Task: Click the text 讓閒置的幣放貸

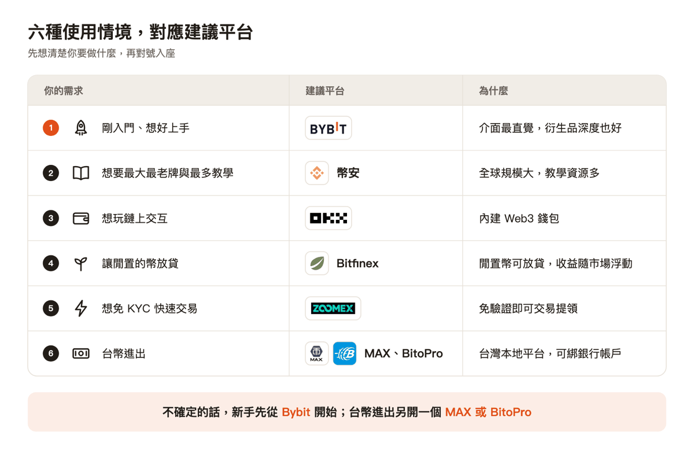Action: (x=140, y=263)
